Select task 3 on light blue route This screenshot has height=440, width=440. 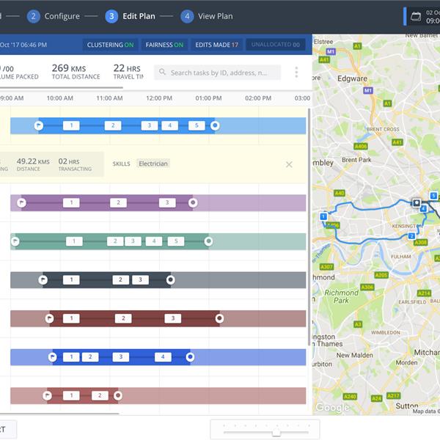pos(150,125)
